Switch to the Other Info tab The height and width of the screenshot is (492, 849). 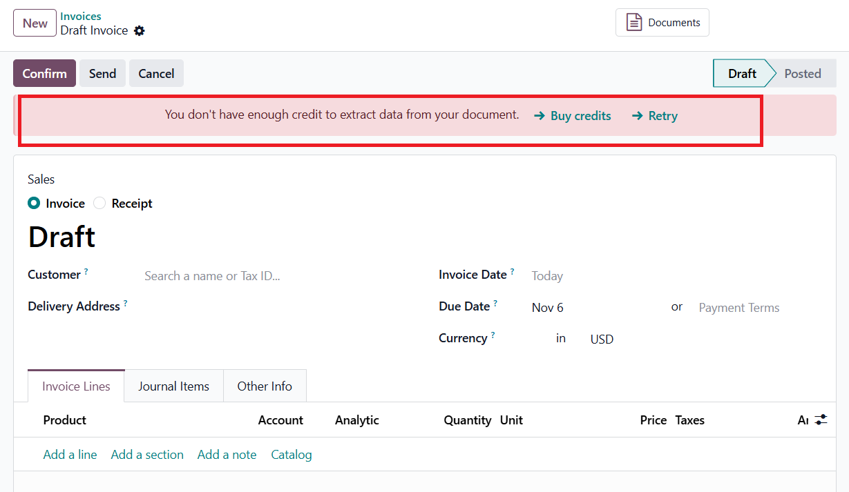point(265,386)
